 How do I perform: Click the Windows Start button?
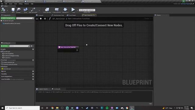click(2, 108)
